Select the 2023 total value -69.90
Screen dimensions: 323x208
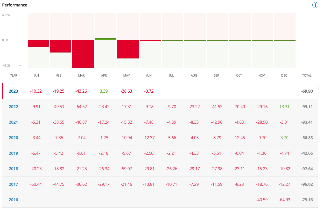point(307,91)
